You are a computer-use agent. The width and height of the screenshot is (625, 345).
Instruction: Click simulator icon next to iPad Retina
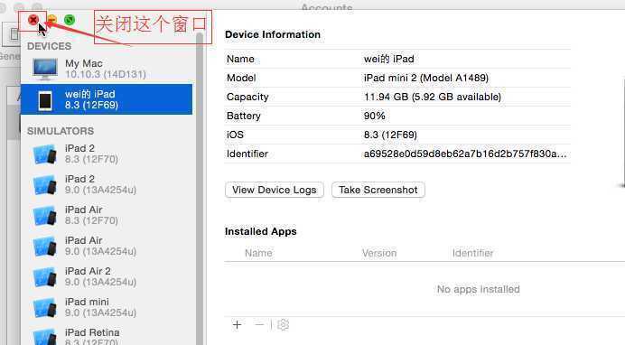[44, 337]
